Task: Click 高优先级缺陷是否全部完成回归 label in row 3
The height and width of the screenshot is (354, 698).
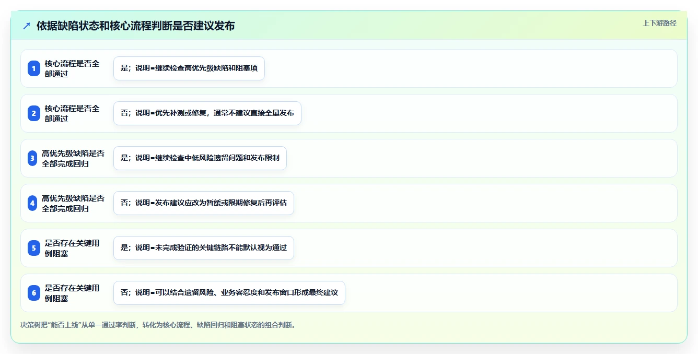Action: coord(73,158)
